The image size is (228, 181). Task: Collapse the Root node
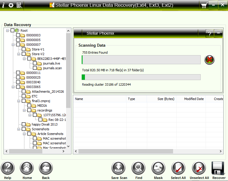[7, 31]
